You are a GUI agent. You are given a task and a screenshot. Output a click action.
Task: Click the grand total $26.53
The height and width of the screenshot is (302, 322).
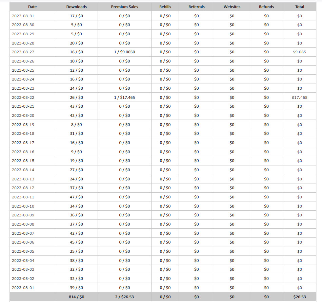pyautogui.click(x=300, y=297)
